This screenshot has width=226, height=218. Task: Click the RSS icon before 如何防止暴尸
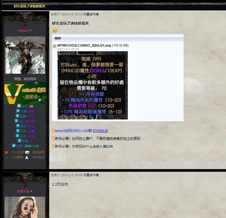tap(53, 138)
